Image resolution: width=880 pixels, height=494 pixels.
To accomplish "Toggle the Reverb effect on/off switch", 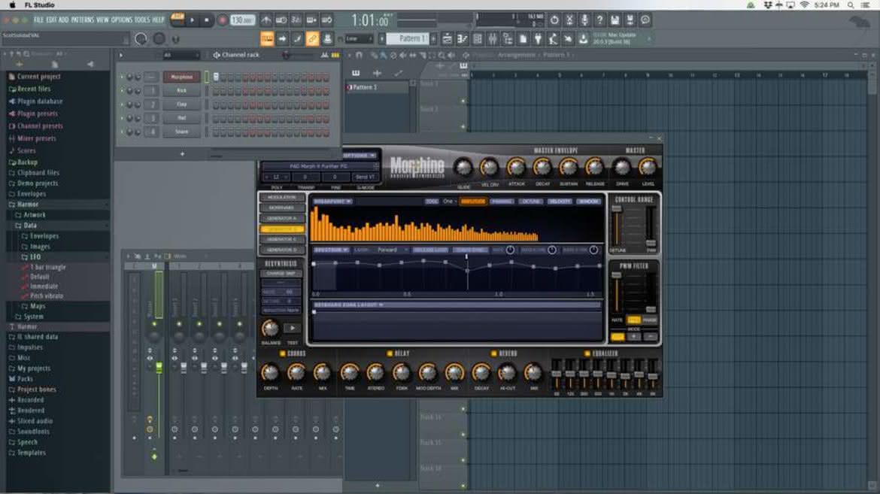I will (x=494, y=353).
